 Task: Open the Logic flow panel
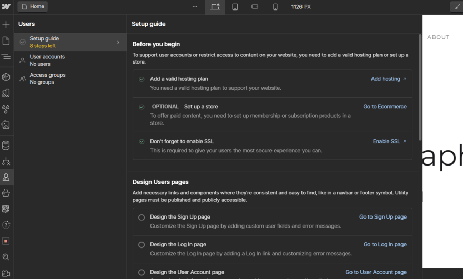(x=6, y=161)
